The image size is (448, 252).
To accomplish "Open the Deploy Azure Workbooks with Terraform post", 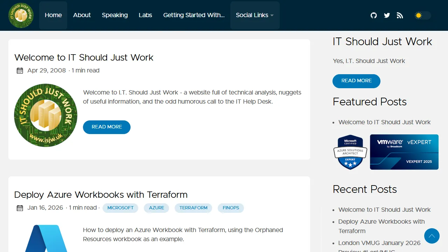I will point(101,195).
